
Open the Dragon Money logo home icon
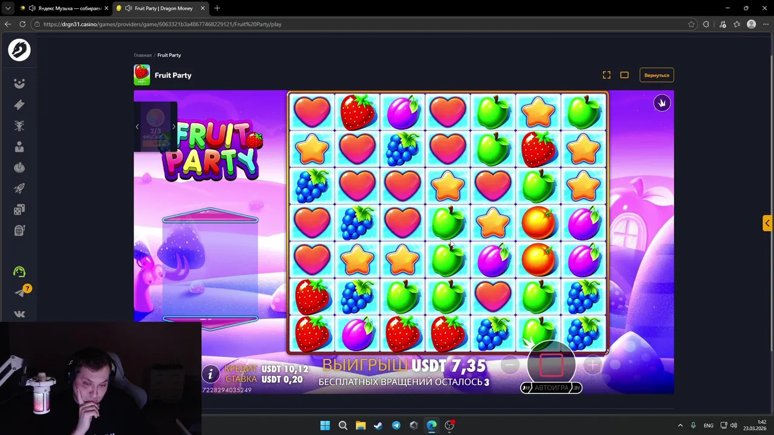19,50
